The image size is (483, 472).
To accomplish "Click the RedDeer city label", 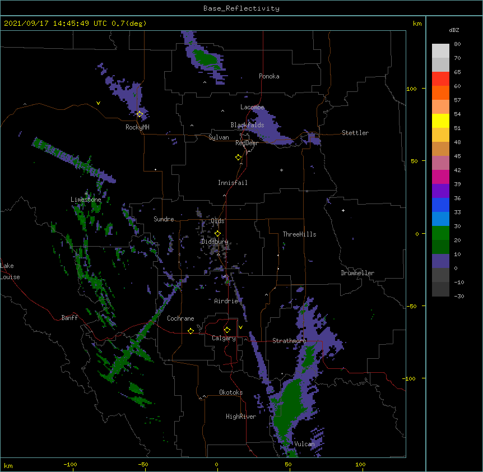I will (247, 143).
